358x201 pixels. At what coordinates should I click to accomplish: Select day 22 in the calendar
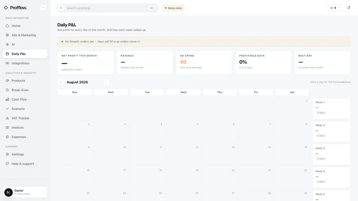pos(292,177)
